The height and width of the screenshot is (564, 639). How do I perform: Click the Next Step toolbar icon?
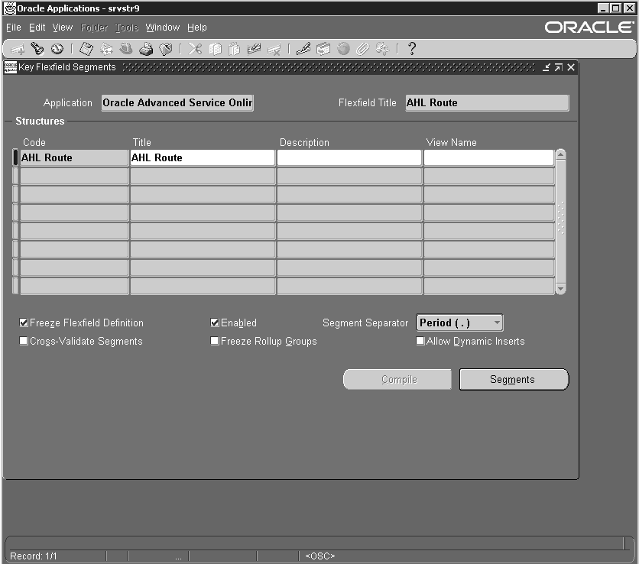106,49
